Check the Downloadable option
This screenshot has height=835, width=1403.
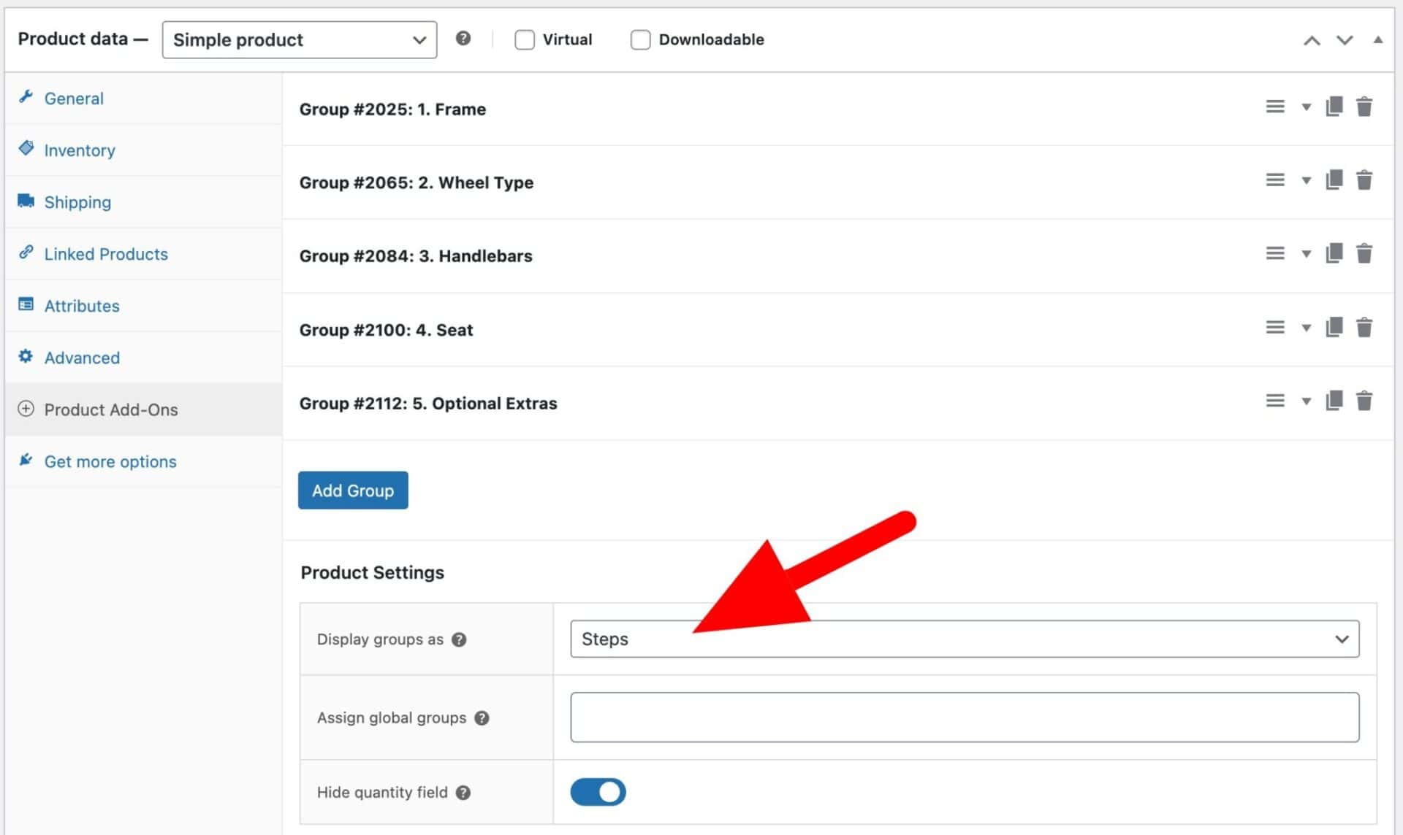pos(640,39)
